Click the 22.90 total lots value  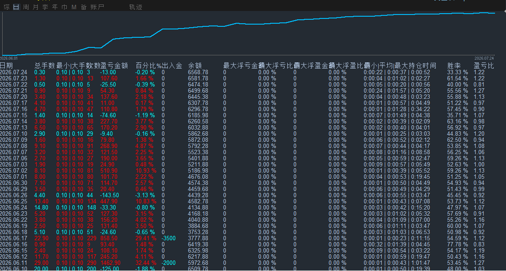point(41,238)
